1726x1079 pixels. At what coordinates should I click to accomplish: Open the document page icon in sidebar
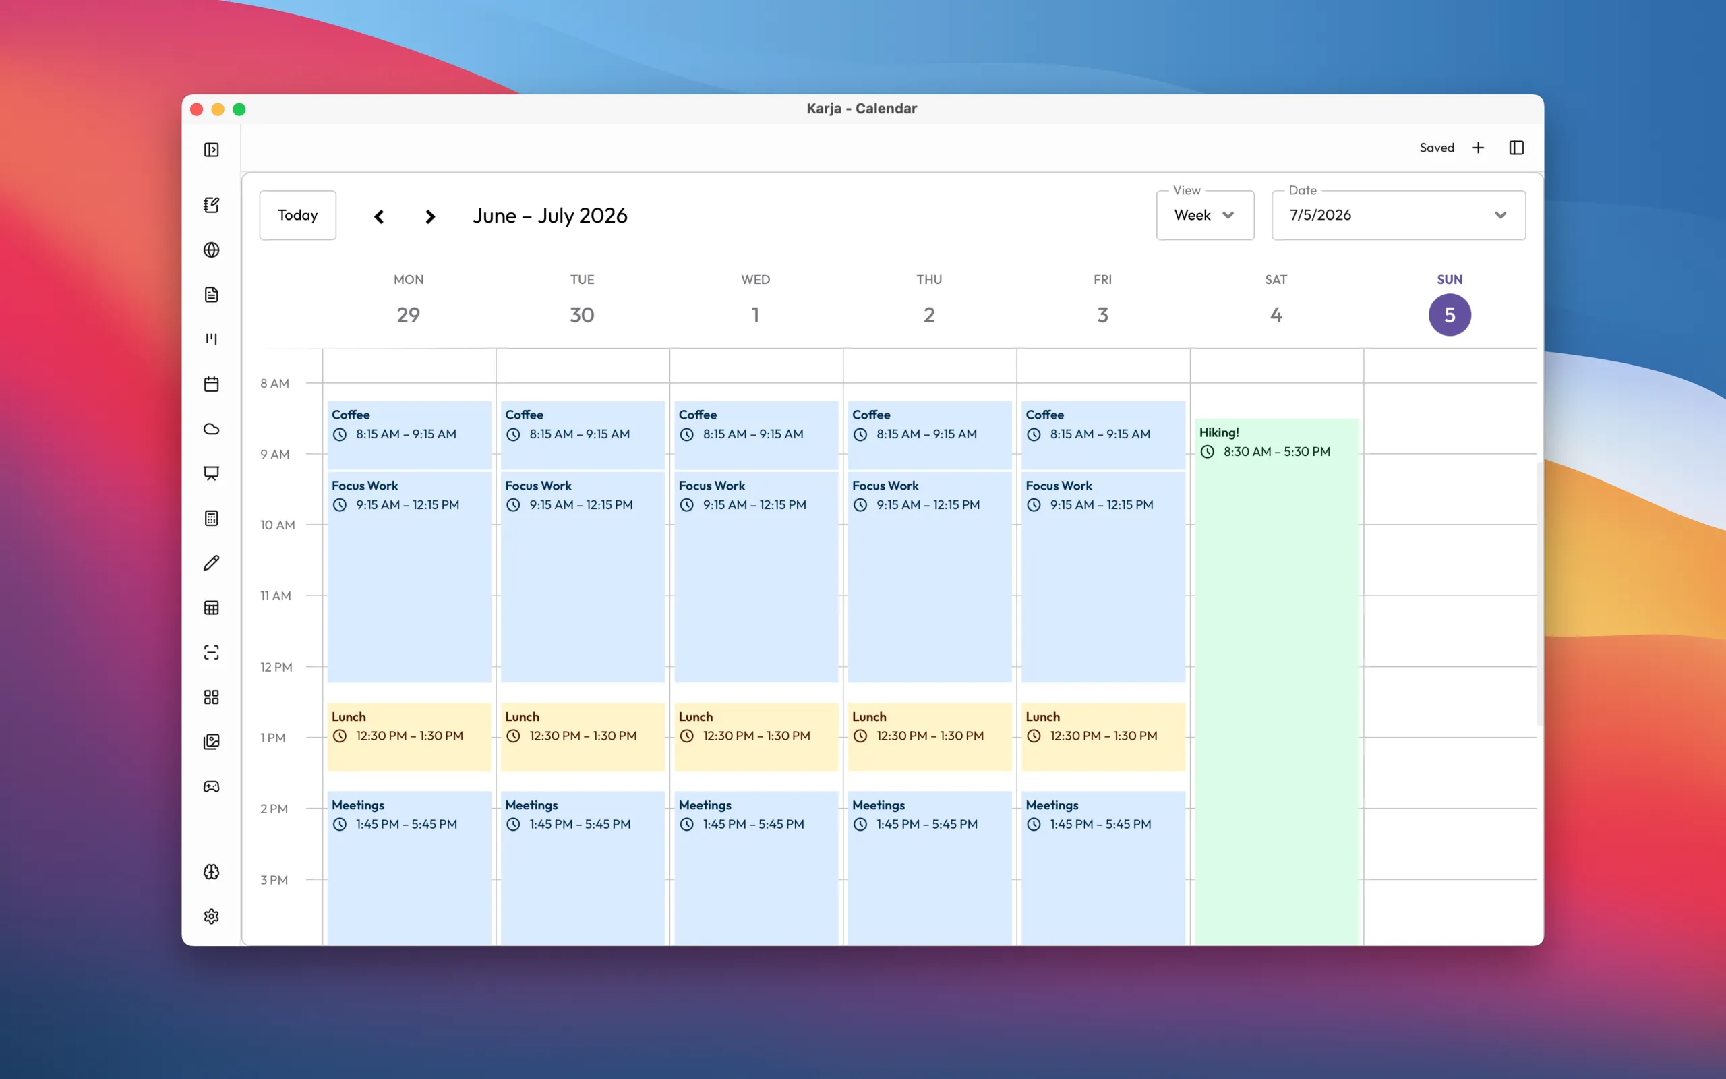[211, 294]
